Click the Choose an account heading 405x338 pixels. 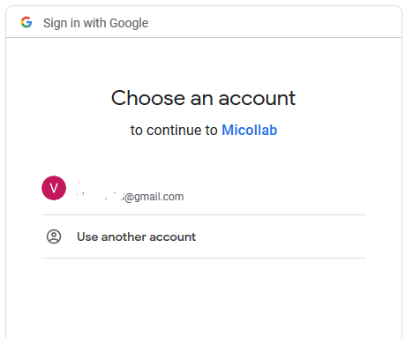tap(203, 98)
